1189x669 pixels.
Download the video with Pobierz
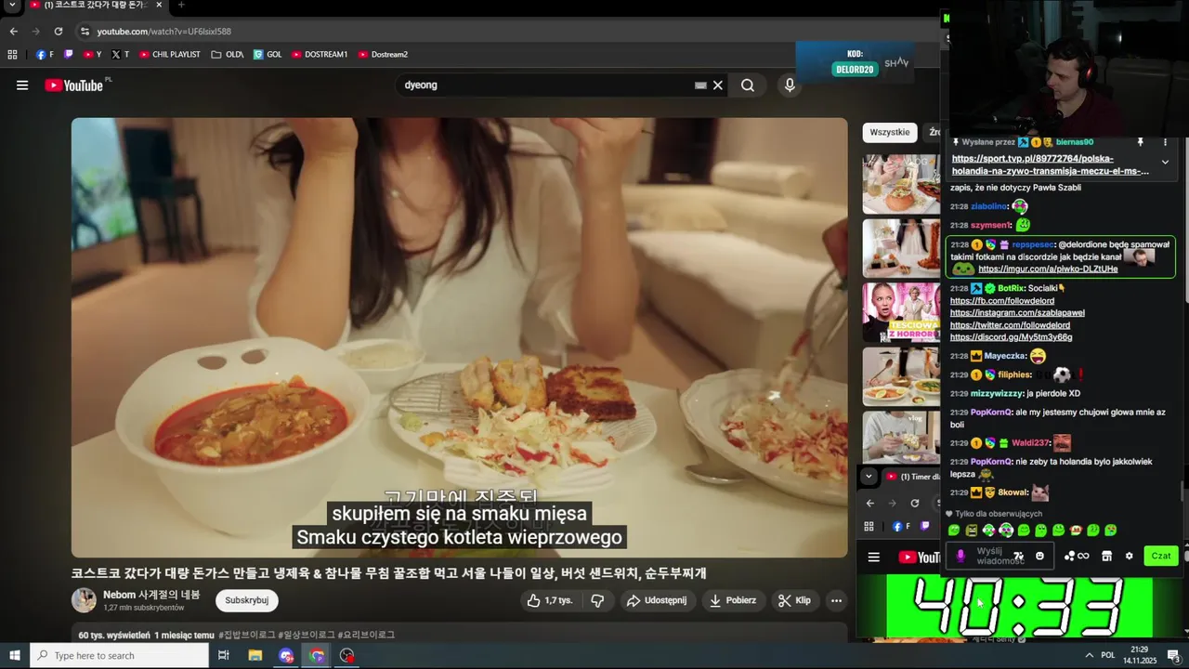pos(732,600)
